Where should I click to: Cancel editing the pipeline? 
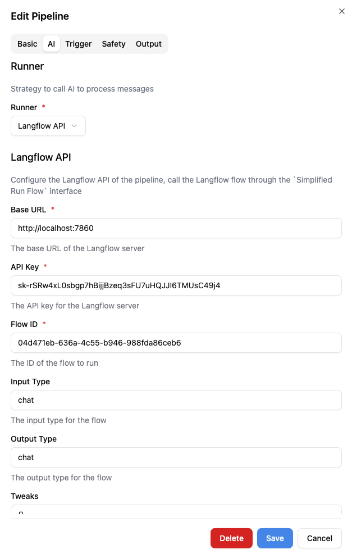point(319,538)
